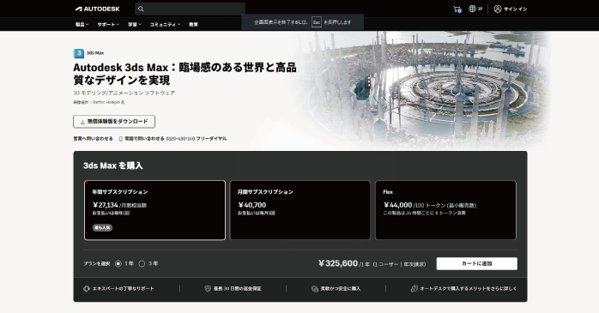Click 柔軟かつ安全に購入 icon
Image resolution: width=599 pixels, height=313 pixels.
[314, 289]
